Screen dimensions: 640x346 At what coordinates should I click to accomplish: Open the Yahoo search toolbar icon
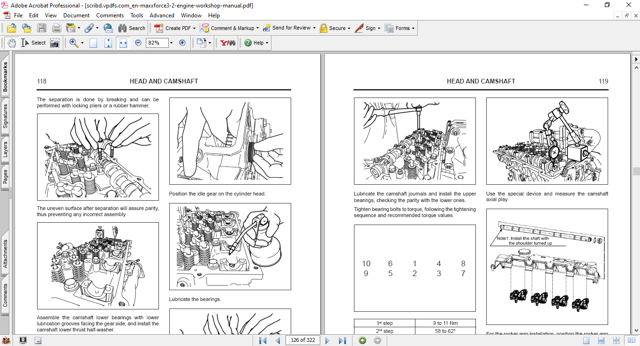click(228, 43)
